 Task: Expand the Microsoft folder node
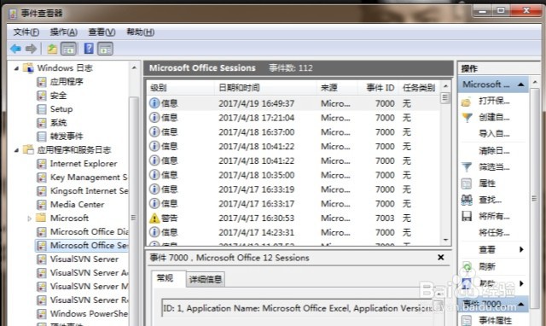tap(30, 218)
